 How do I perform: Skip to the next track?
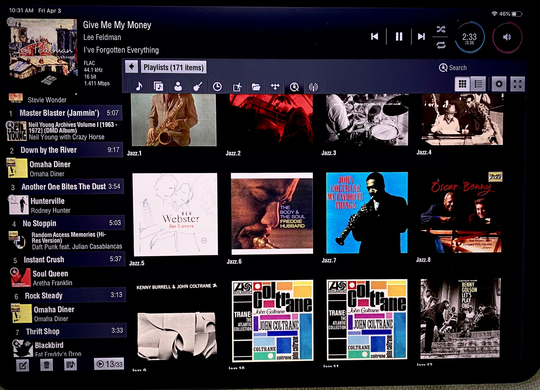[422, 36]
